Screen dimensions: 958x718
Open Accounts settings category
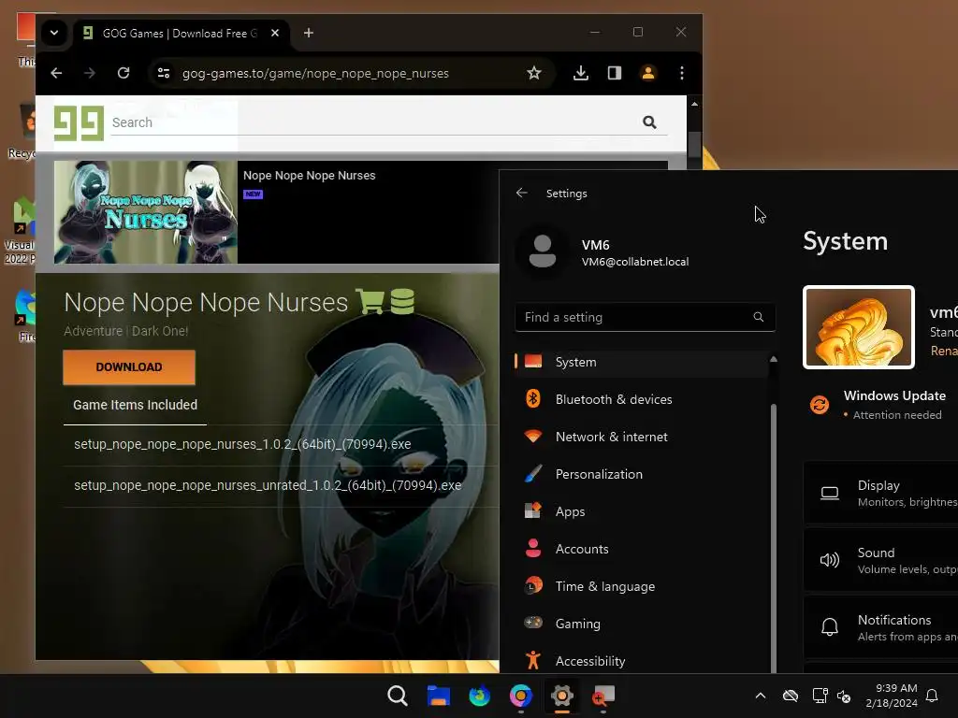pyautogui.click(x=642, y=549)
